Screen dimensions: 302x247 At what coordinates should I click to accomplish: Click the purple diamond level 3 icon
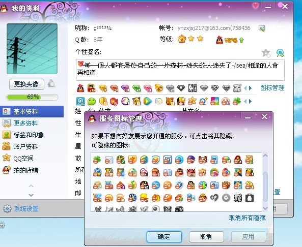pos(125,88)
